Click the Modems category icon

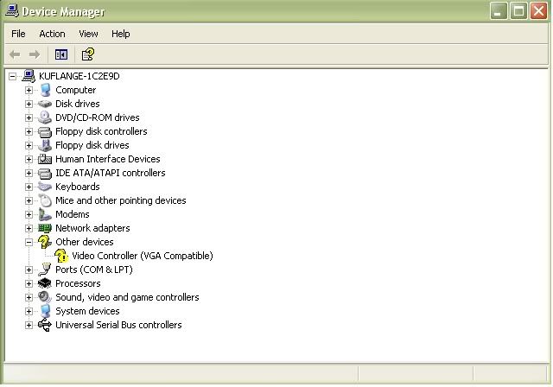pos(45,214)
